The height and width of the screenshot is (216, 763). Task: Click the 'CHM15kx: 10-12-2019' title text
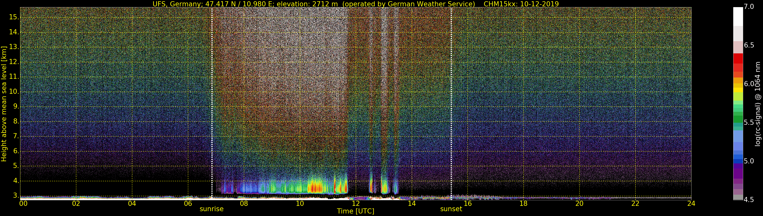point(521,4)
